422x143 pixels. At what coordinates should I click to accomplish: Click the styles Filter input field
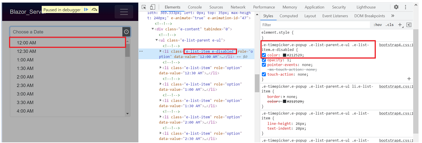click(x=315, y=25)
